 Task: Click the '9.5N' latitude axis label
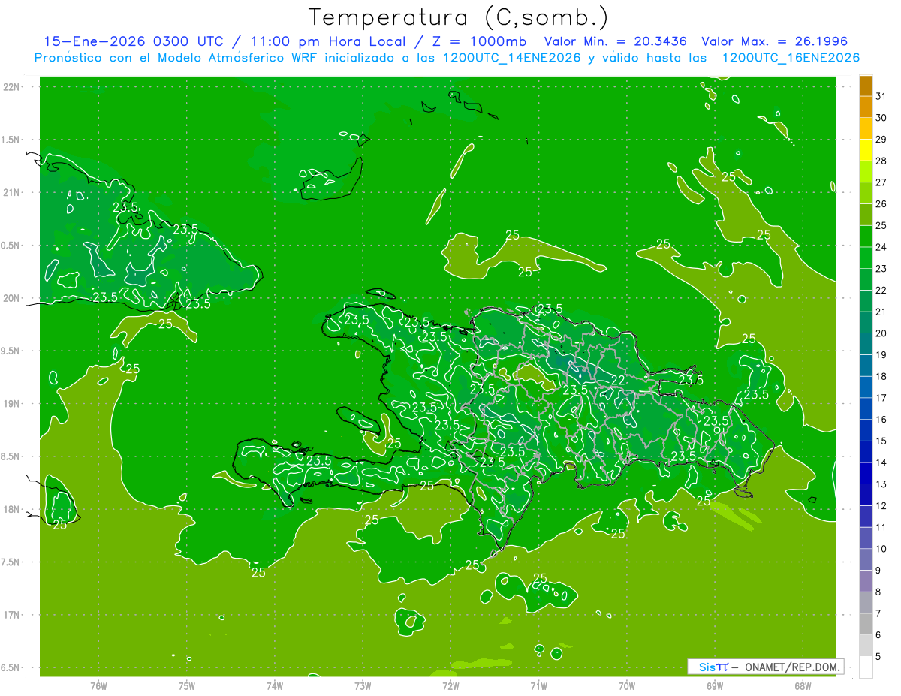point(9,351)
